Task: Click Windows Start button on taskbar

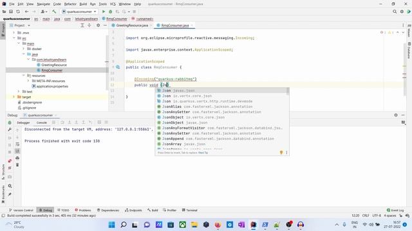Action: [111, 225]
